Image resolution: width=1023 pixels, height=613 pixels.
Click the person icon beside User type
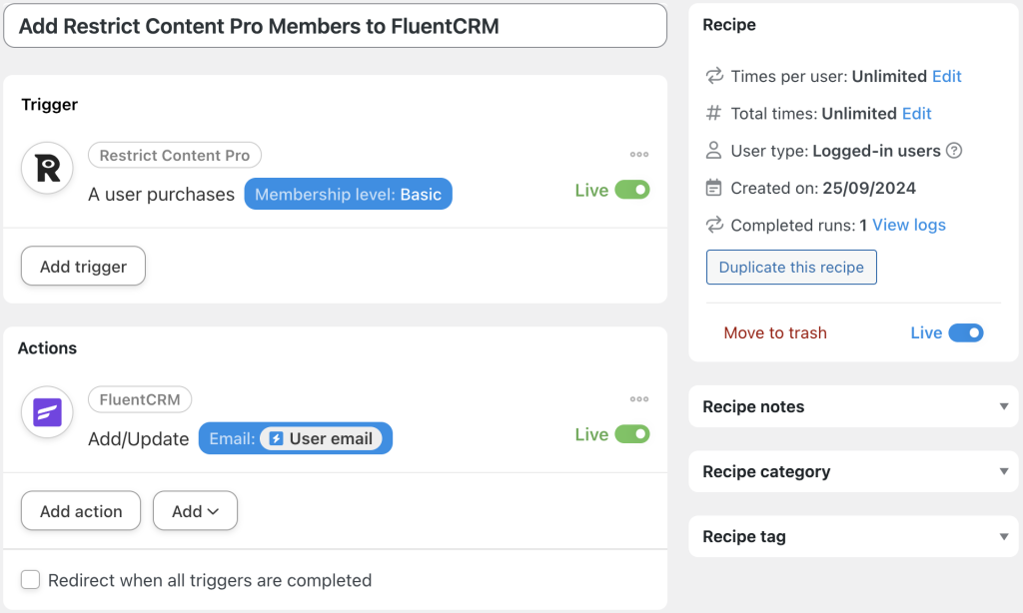[713, 150]
